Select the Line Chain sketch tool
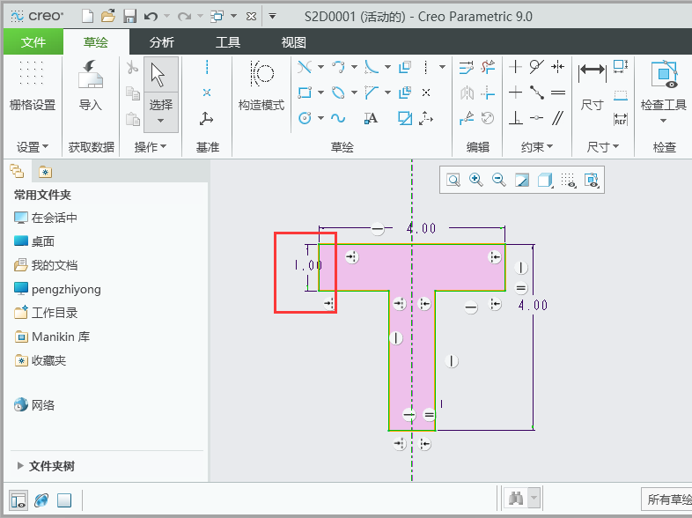This screenshot has height=518, width=692. 305,67
